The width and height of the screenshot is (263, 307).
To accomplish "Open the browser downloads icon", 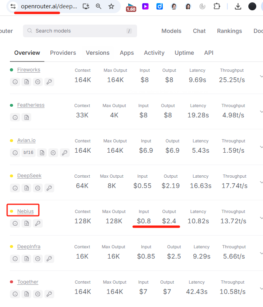I will [238, 6].
